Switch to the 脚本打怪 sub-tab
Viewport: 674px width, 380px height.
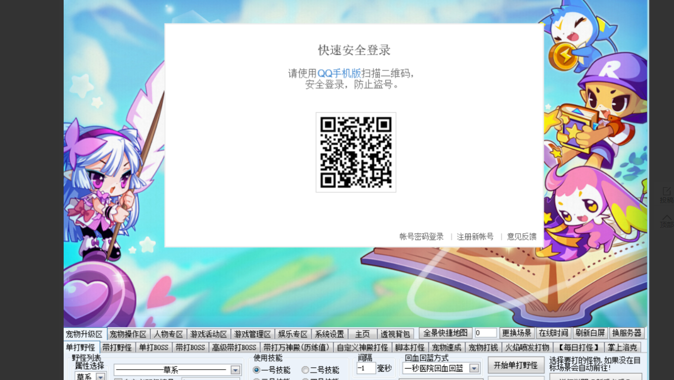pyautogui.click(x=410, y=347)
